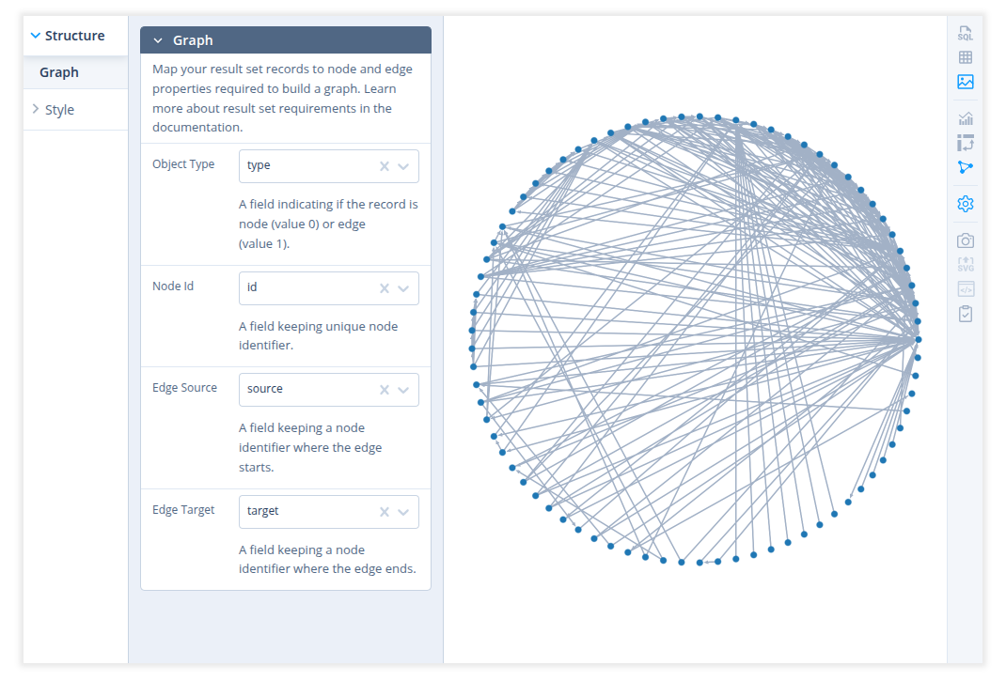The image size is (1006, 681).
Task: Clear the id value from Node Id
Action: (384, 288)
